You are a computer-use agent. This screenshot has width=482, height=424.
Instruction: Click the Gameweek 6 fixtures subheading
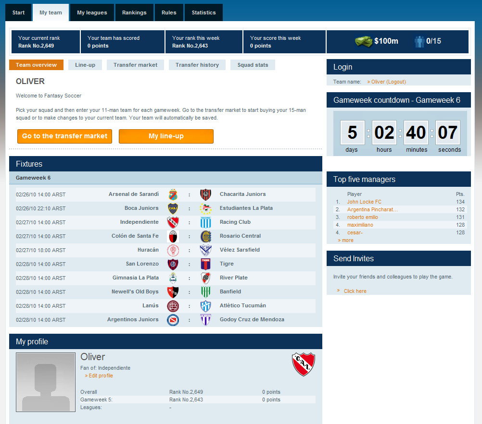coord(33,178)
